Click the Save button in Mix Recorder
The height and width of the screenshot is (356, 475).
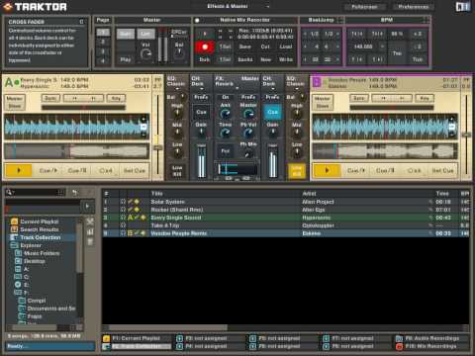(244, 46)
